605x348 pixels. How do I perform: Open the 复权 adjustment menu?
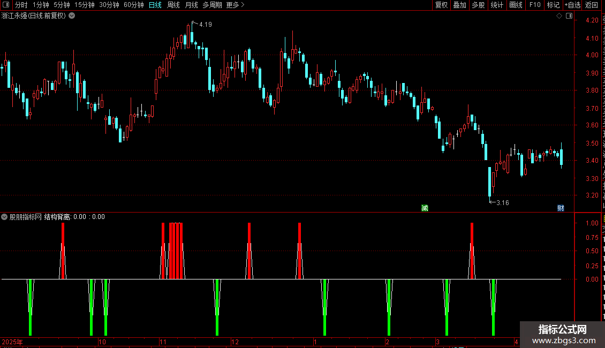point(441,5)
